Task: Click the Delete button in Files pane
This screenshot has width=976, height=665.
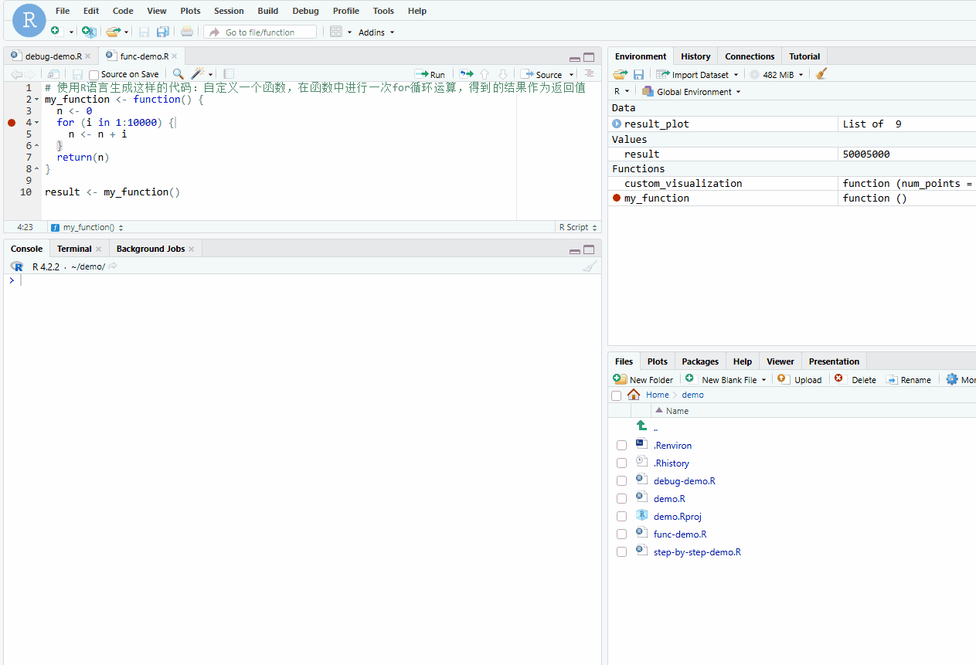Action: (855, 379)
